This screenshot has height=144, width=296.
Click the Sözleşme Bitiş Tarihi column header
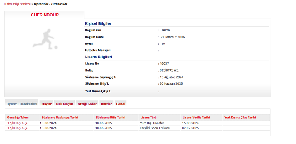tap(110, 118)
